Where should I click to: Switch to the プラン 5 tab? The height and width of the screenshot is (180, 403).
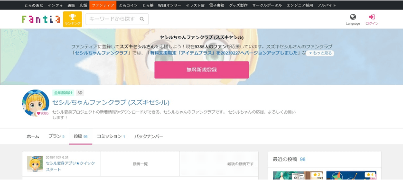coord(56,136)
